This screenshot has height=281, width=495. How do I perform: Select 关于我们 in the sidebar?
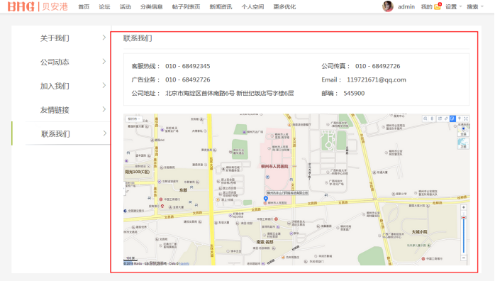(55, 38)
